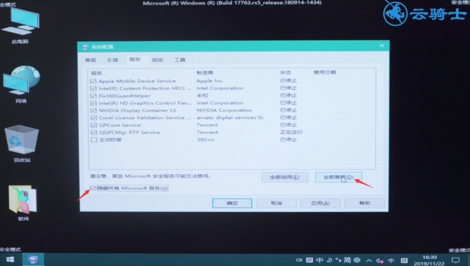Click the 简 simplified Chinese IME icon
Screen dimensions: 470x266
point(347,260)
